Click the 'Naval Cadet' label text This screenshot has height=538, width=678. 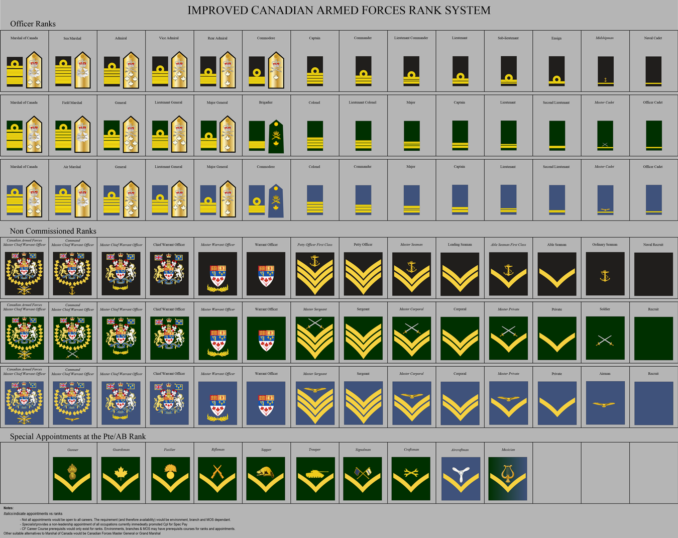click(x=653, y=38)
